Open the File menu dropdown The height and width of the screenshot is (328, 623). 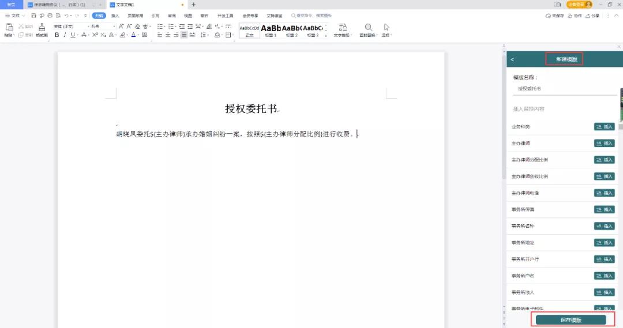pyautogui.click(x=15, y=16)
